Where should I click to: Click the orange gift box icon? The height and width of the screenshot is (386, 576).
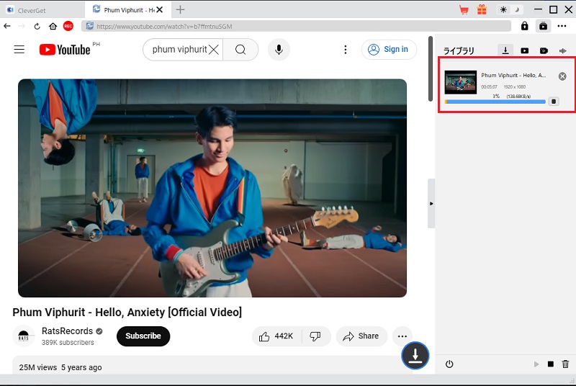click(482, 9)
